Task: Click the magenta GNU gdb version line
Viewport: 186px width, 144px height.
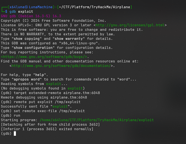Action: pyautogui.click(x=31, y=16)
